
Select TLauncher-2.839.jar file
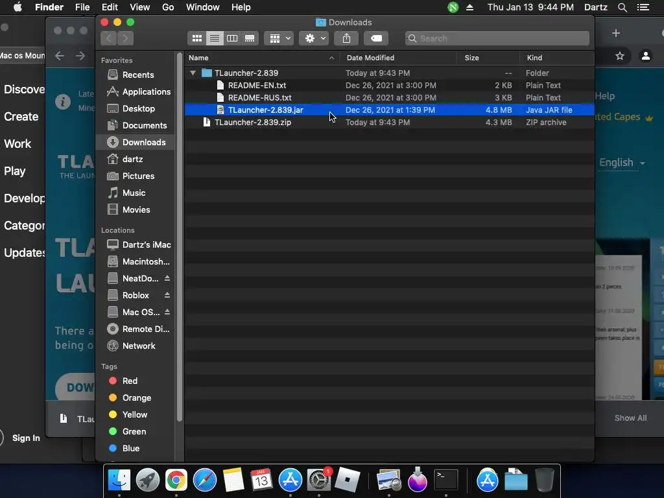[390, 110]
